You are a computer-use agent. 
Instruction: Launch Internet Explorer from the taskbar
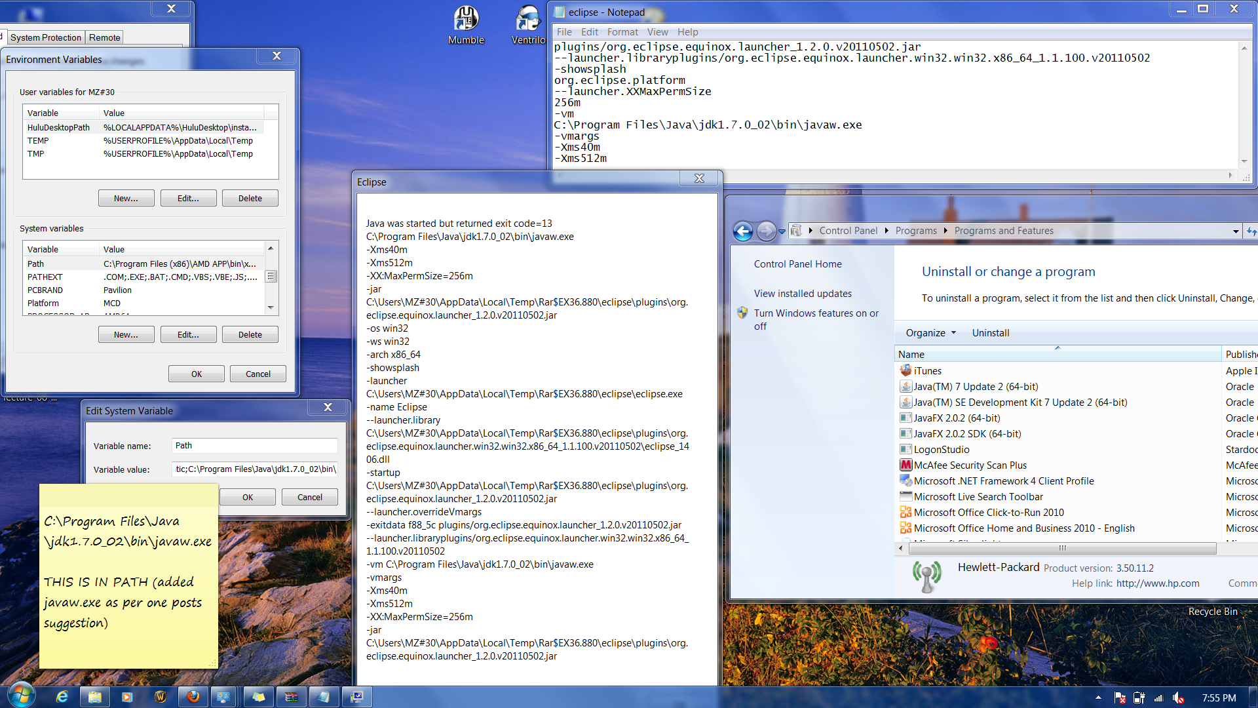point(62,697)
